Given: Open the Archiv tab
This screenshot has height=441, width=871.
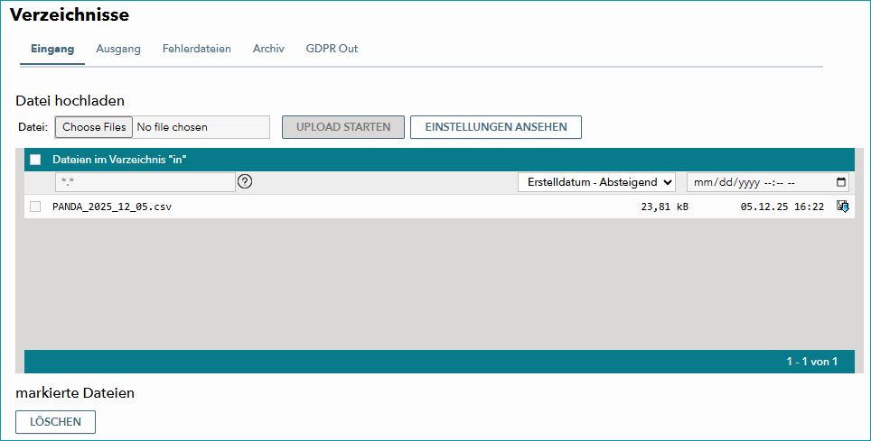Looking at the screenshot, I should [x=268, y=49].
